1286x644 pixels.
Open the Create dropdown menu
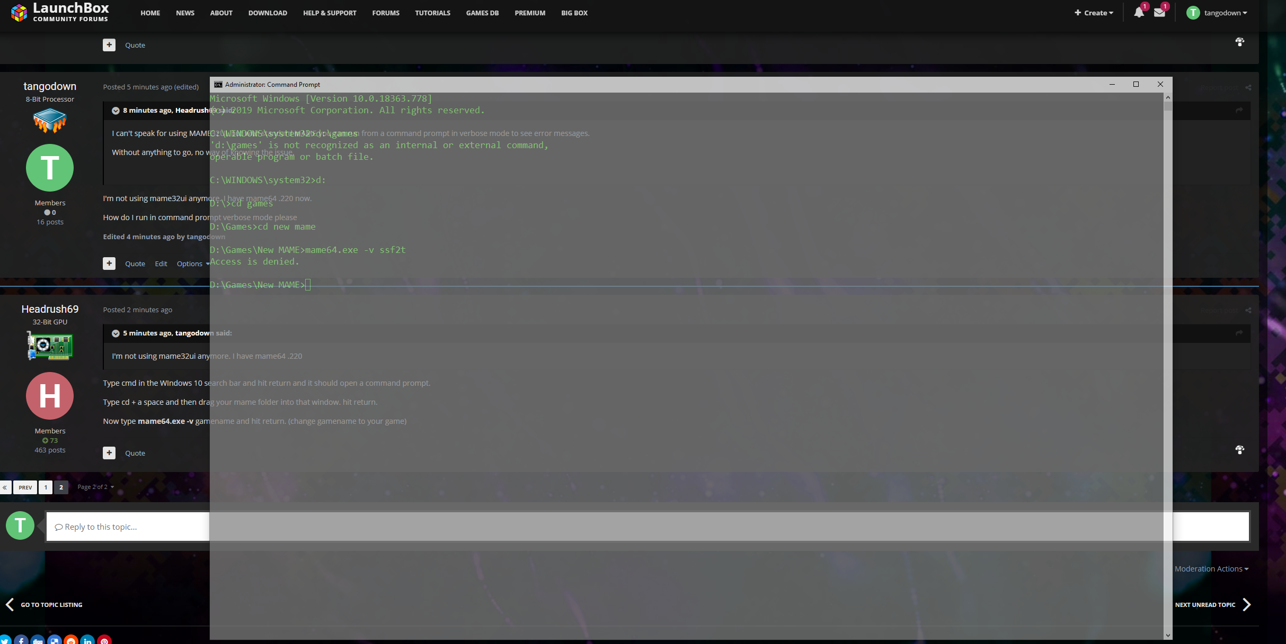coord(1094,13)
